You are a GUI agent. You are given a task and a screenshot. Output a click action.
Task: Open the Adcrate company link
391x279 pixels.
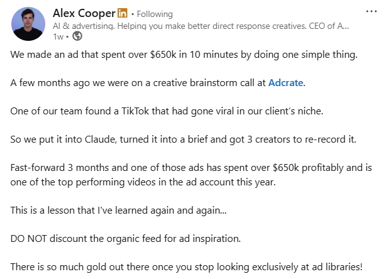pos(286,82)
